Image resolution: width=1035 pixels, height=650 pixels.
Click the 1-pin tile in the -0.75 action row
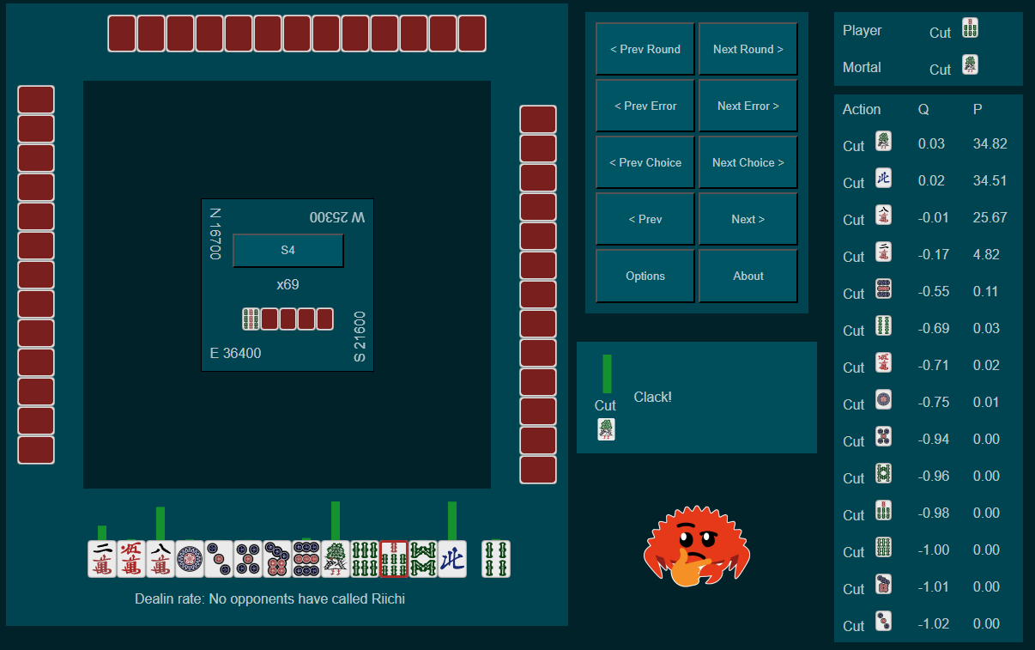coord(883,400)
